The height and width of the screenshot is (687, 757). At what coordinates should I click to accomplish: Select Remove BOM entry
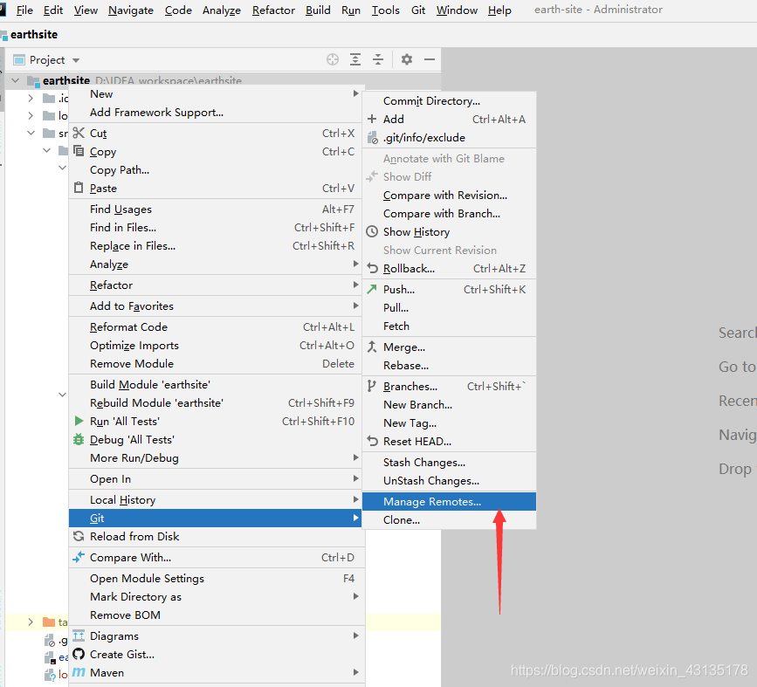(216, 615)
